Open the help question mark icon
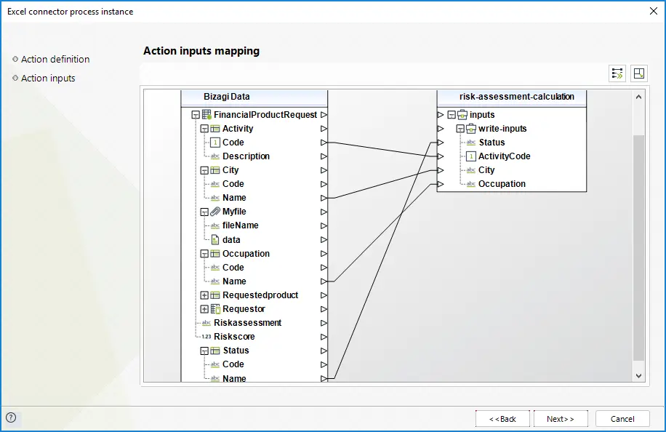Image resolution: width=666 pixels, height=432 pixels. (12, 417)
